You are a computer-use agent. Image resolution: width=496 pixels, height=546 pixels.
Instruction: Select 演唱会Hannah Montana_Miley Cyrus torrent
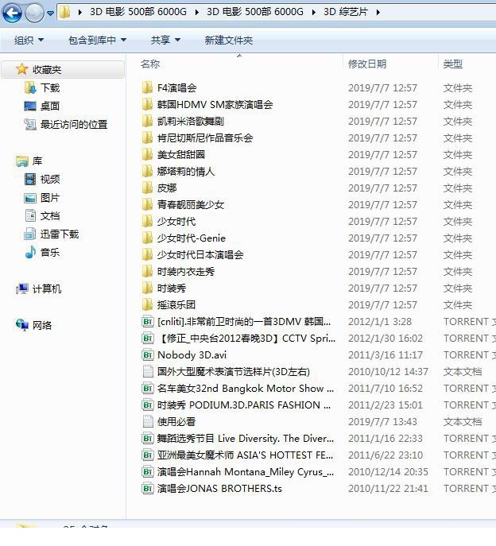(245, 472)
